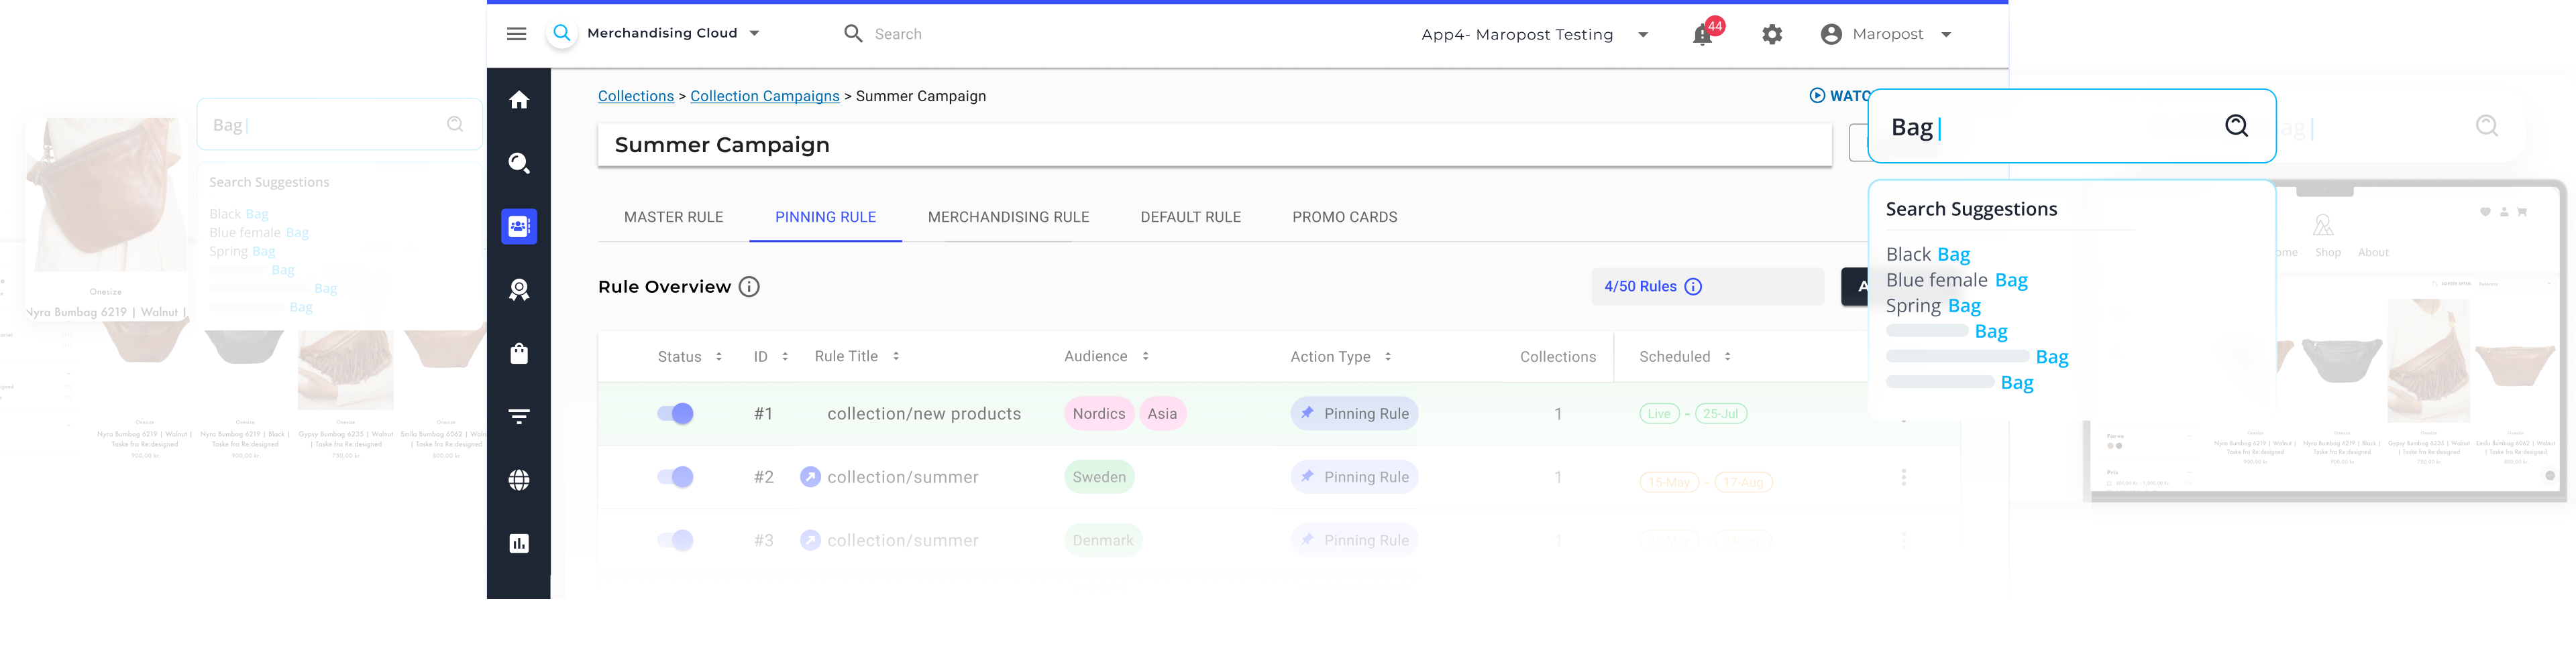
Task: Switch to the Promo Cards tab
Action: click(1344, 216)
